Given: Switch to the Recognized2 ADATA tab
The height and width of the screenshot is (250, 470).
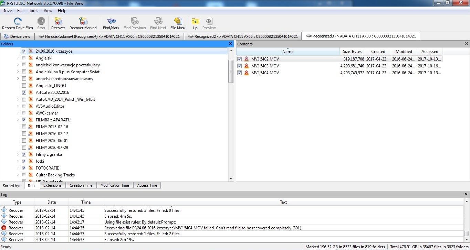Looking at the screenshot, I should click(243, 36).
